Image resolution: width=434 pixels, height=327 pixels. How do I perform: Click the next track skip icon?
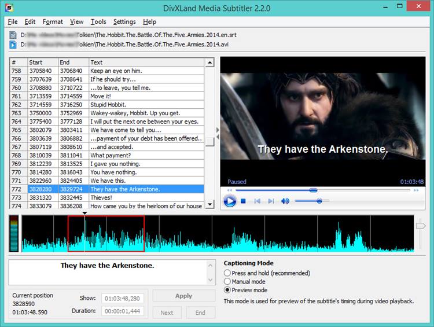pos(271,201)
